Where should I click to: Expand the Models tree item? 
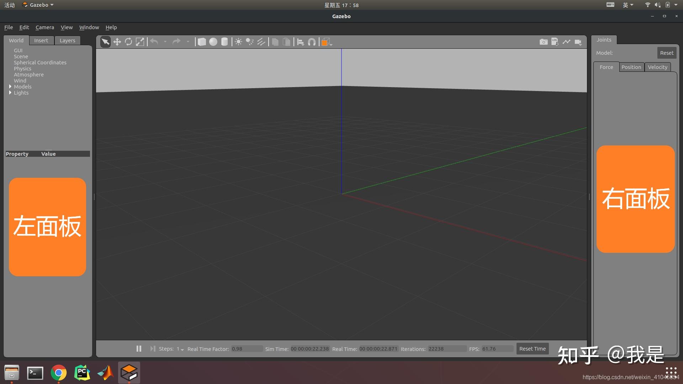click(x=10, y=87)
